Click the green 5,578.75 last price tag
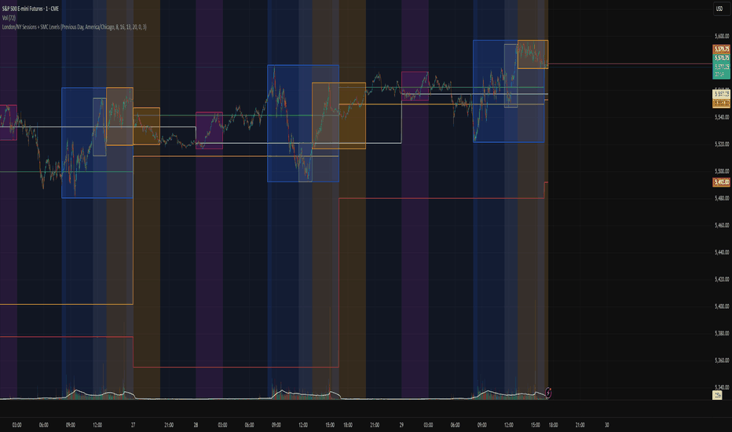The width and height of the screenshot is (732, 432). click(721, 58)
